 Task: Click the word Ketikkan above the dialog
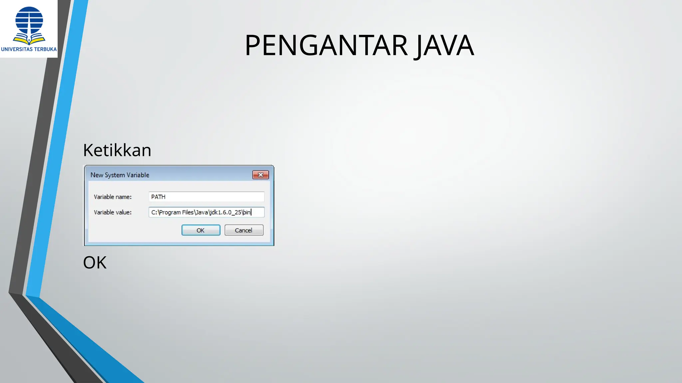coord(117,150)
